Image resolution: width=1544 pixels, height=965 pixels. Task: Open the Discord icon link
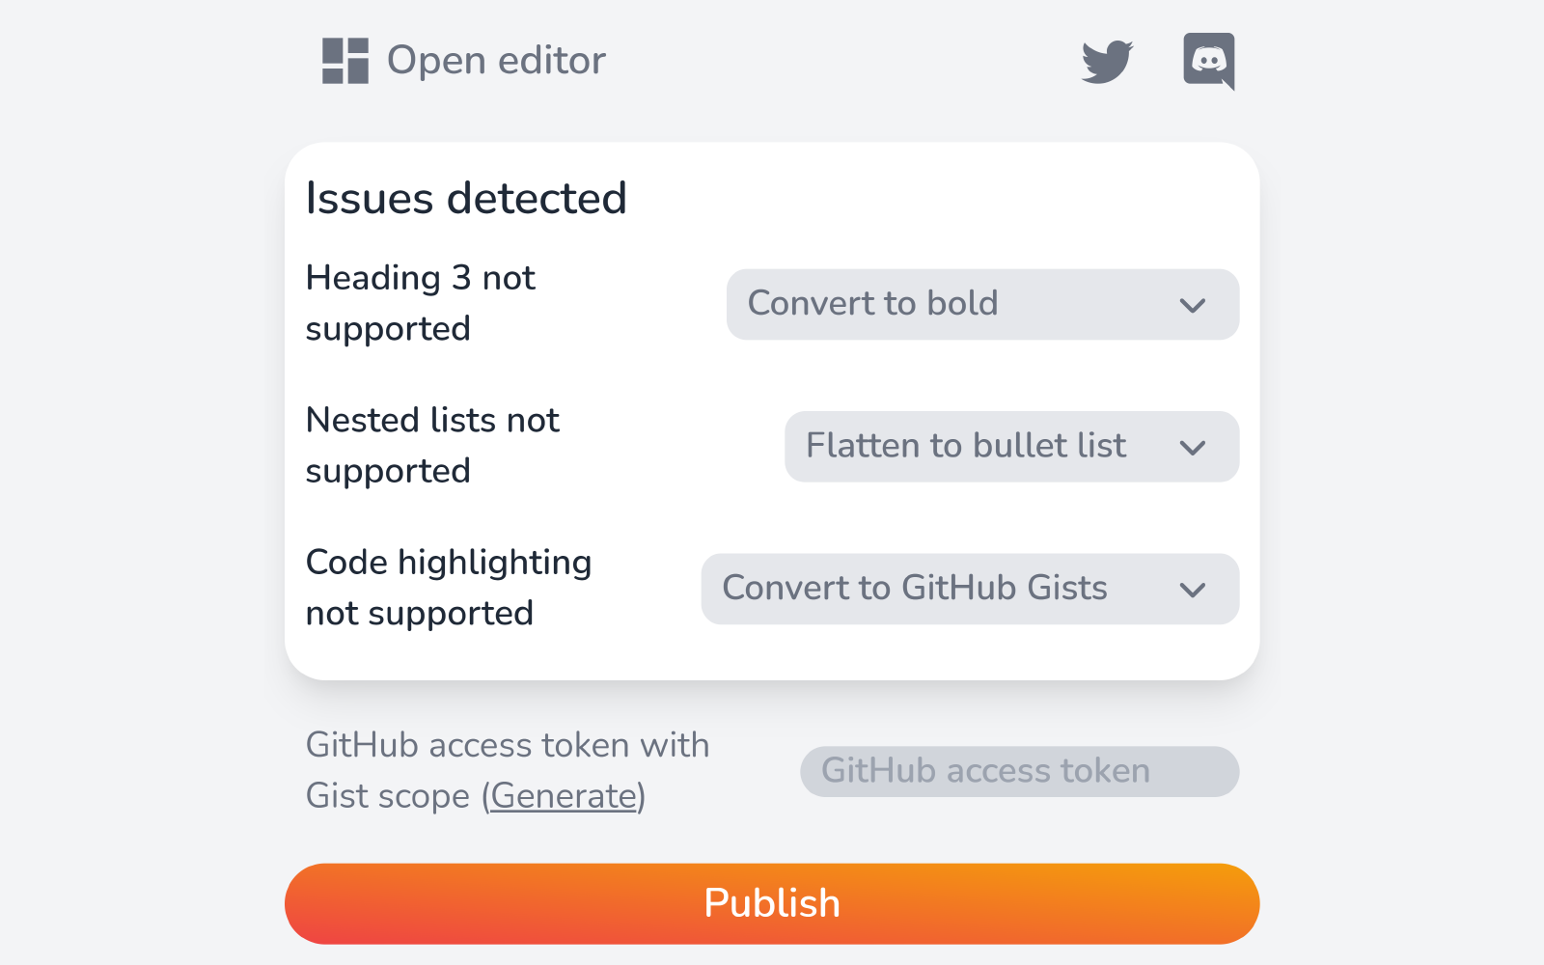pyautogui.click(x=1208, y=61)
